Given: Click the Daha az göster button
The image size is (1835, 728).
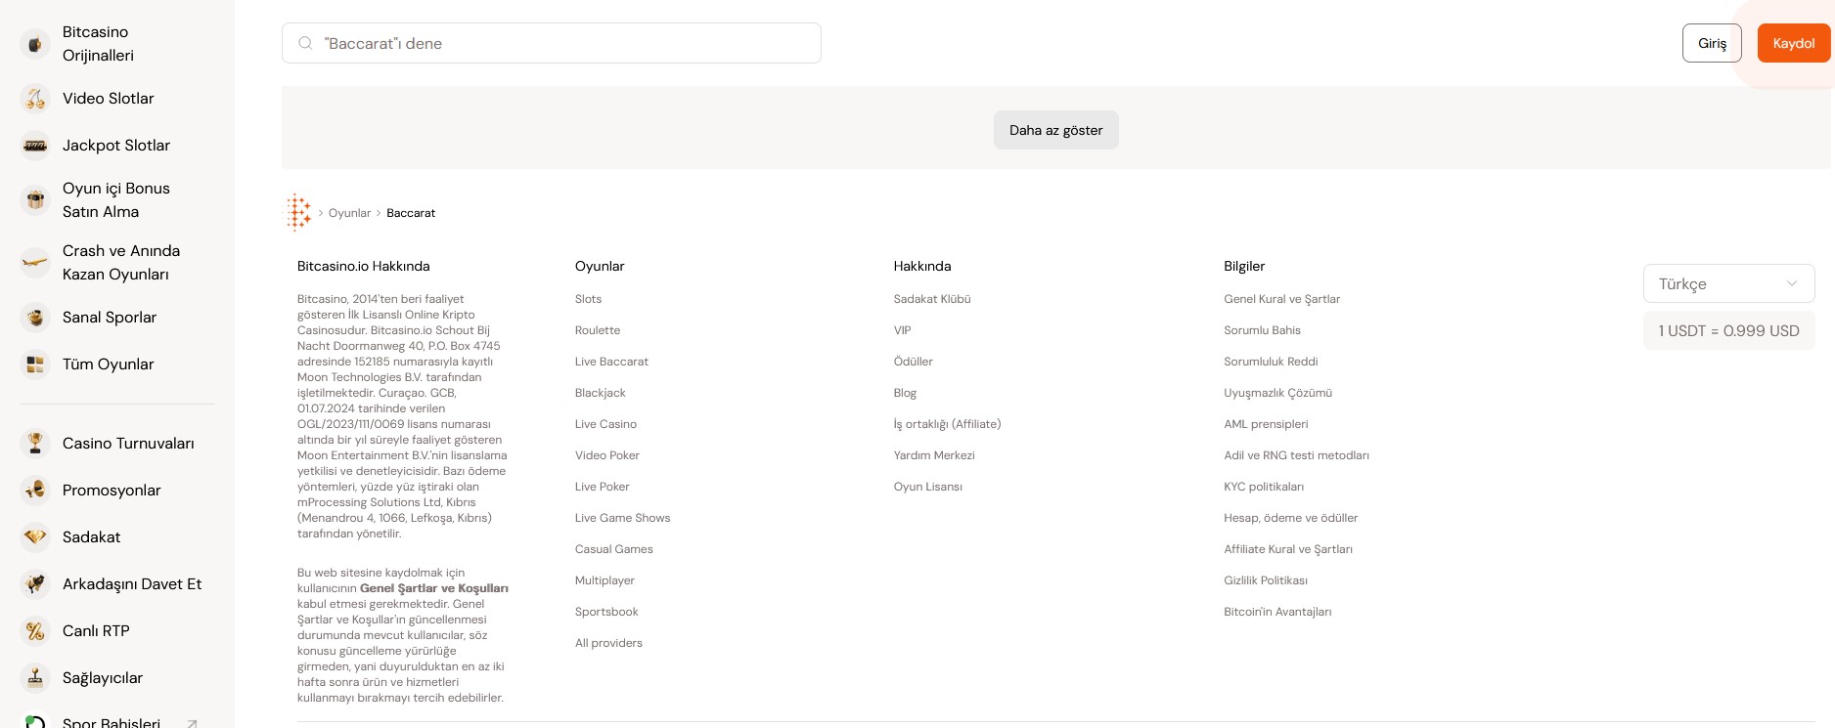Looking at the screenshot, I should tap(1055, 130).
